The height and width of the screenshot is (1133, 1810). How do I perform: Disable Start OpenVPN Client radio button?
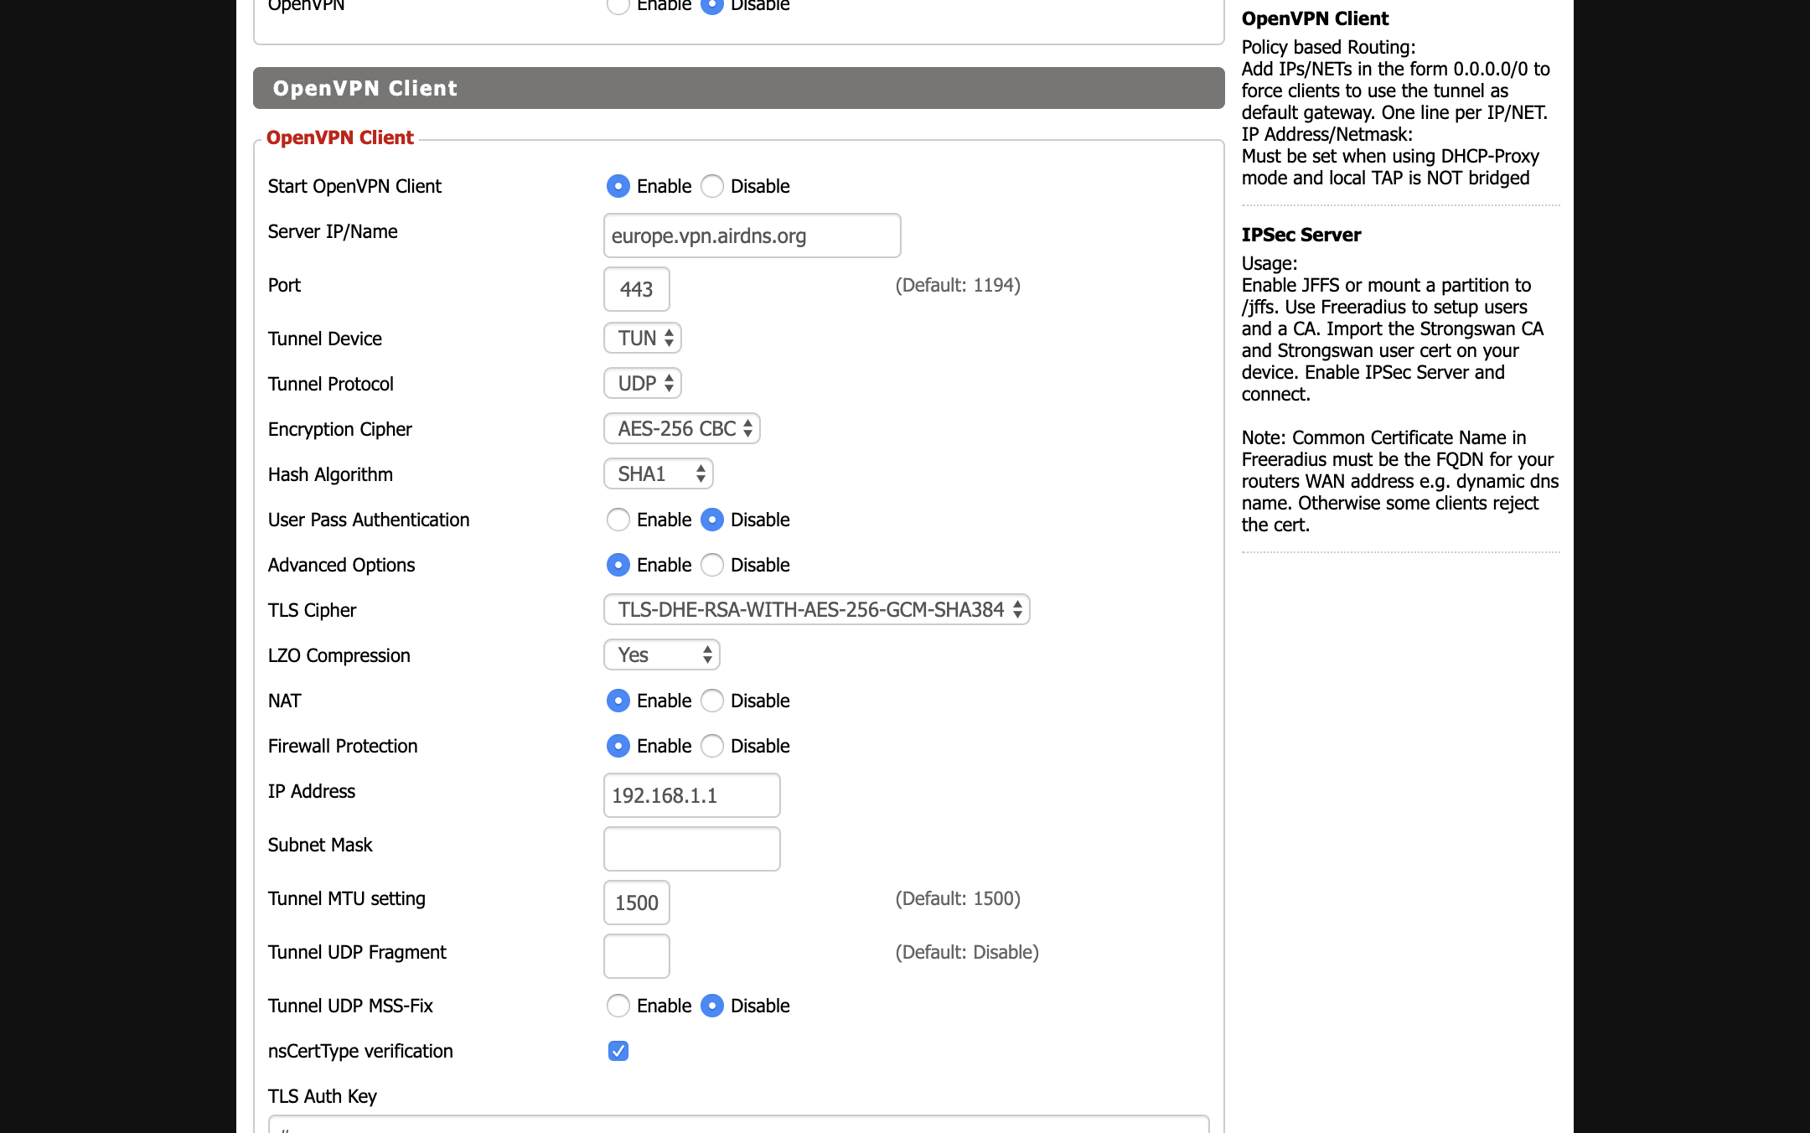(x=712, y=186)
